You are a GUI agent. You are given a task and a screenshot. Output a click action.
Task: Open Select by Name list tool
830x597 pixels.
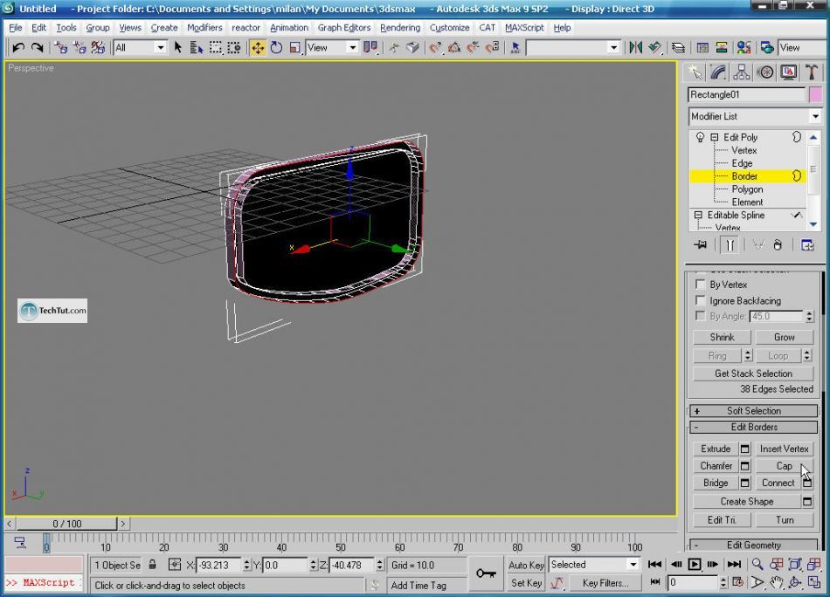(197, 48)
